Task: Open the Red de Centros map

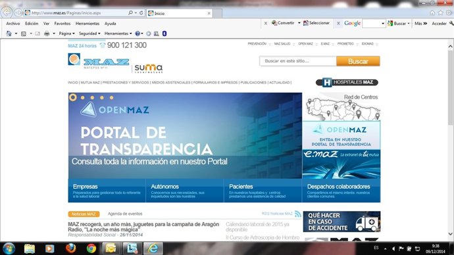Action: click(x=341, y=106)
